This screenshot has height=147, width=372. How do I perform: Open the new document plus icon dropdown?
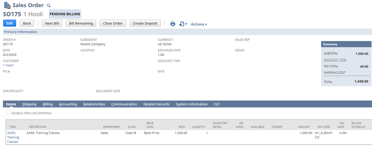183,24
